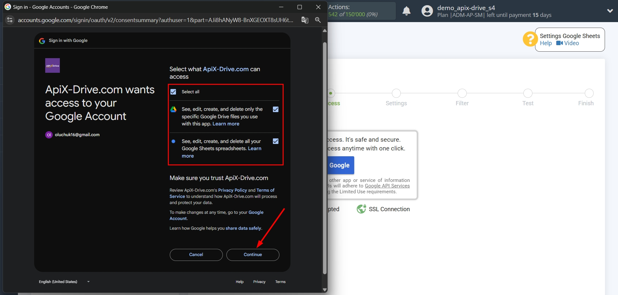Open the notification bell
This screenshot has height=295, width=618.
[x=406, y=11]
